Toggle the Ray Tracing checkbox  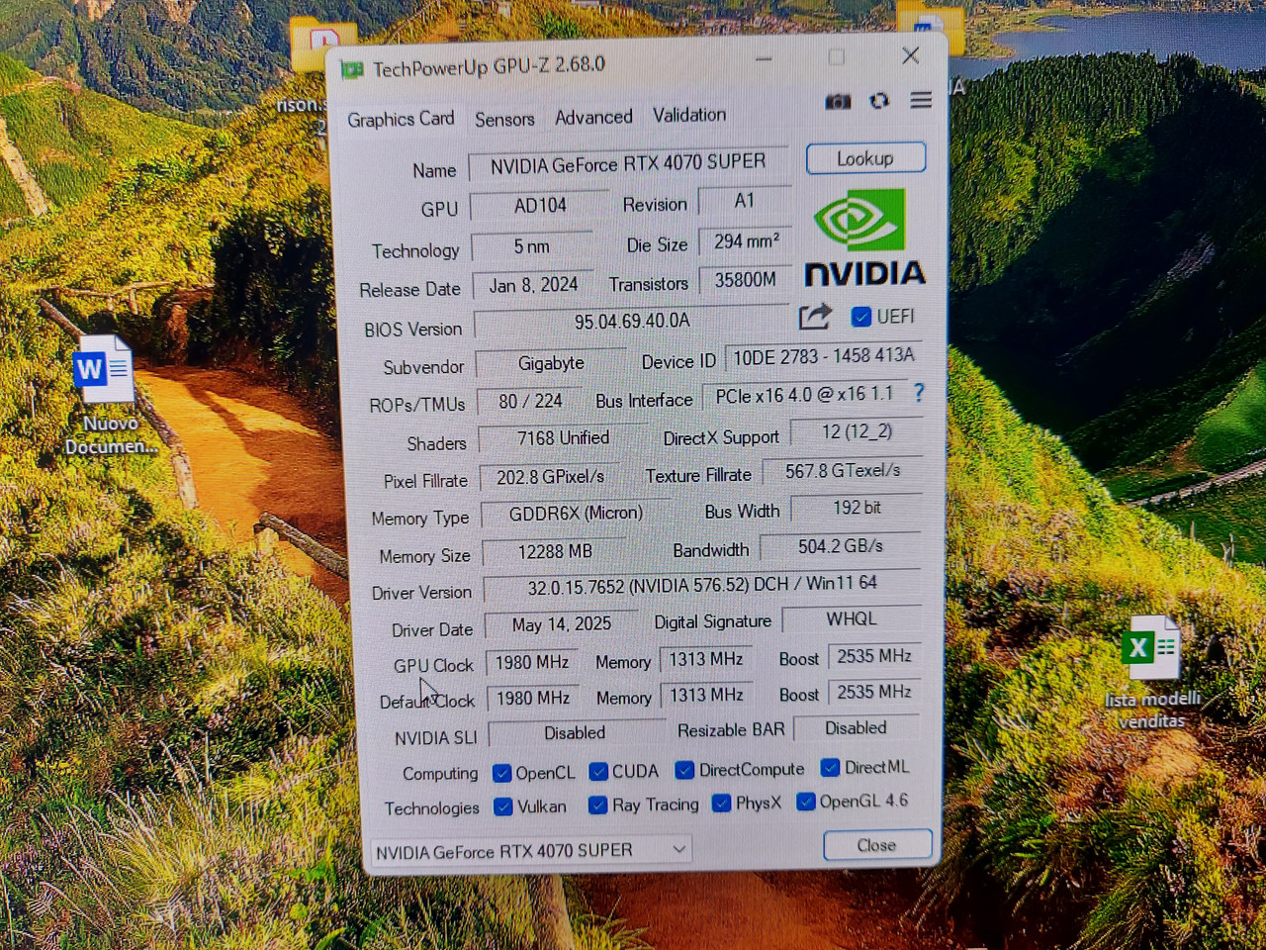pos(597,805)
